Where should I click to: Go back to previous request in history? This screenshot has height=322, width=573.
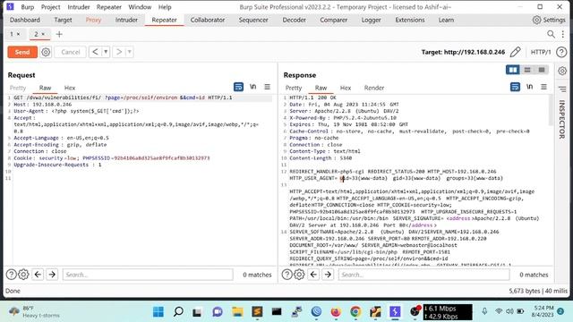click(95, 52)
